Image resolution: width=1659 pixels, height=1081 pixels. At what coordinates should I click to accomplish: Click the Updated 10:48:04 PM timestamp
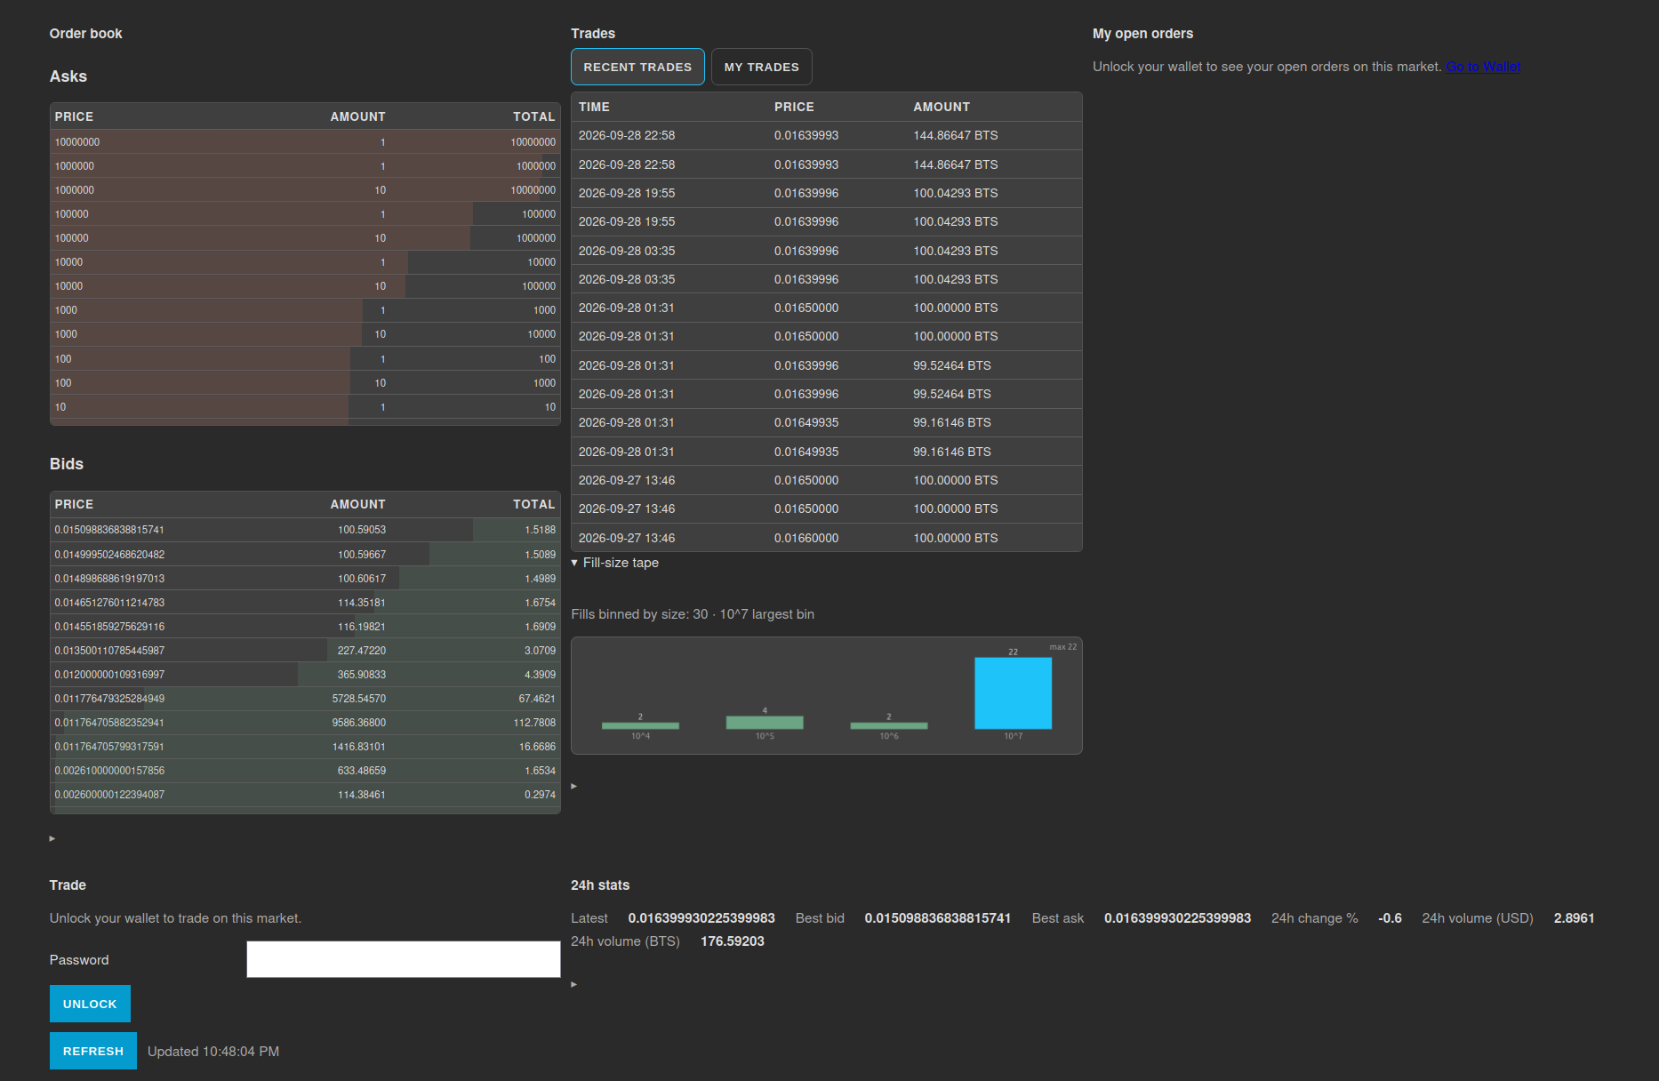point(213,1052)
